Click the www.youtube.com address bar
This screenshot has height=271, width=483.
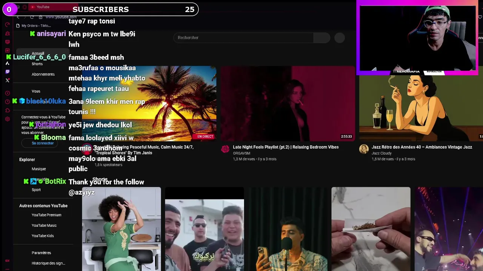click(61, 17)
